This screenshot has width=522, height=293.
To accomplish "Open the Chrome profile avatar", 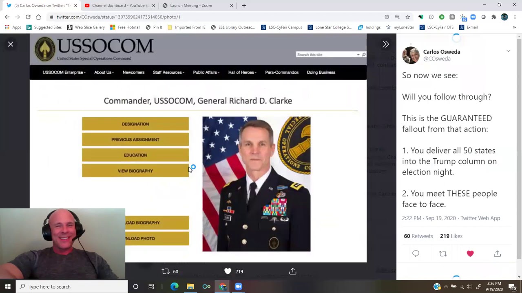I will 504,17.
